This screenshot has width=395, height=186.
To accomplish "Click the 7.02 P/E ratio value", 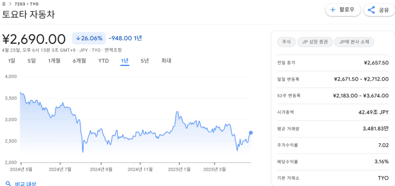I will click(x=384, y=145).
